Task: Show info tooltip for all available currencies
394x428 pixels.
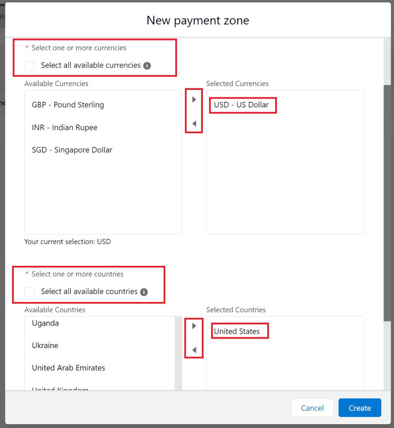Action: click(147, 66)
